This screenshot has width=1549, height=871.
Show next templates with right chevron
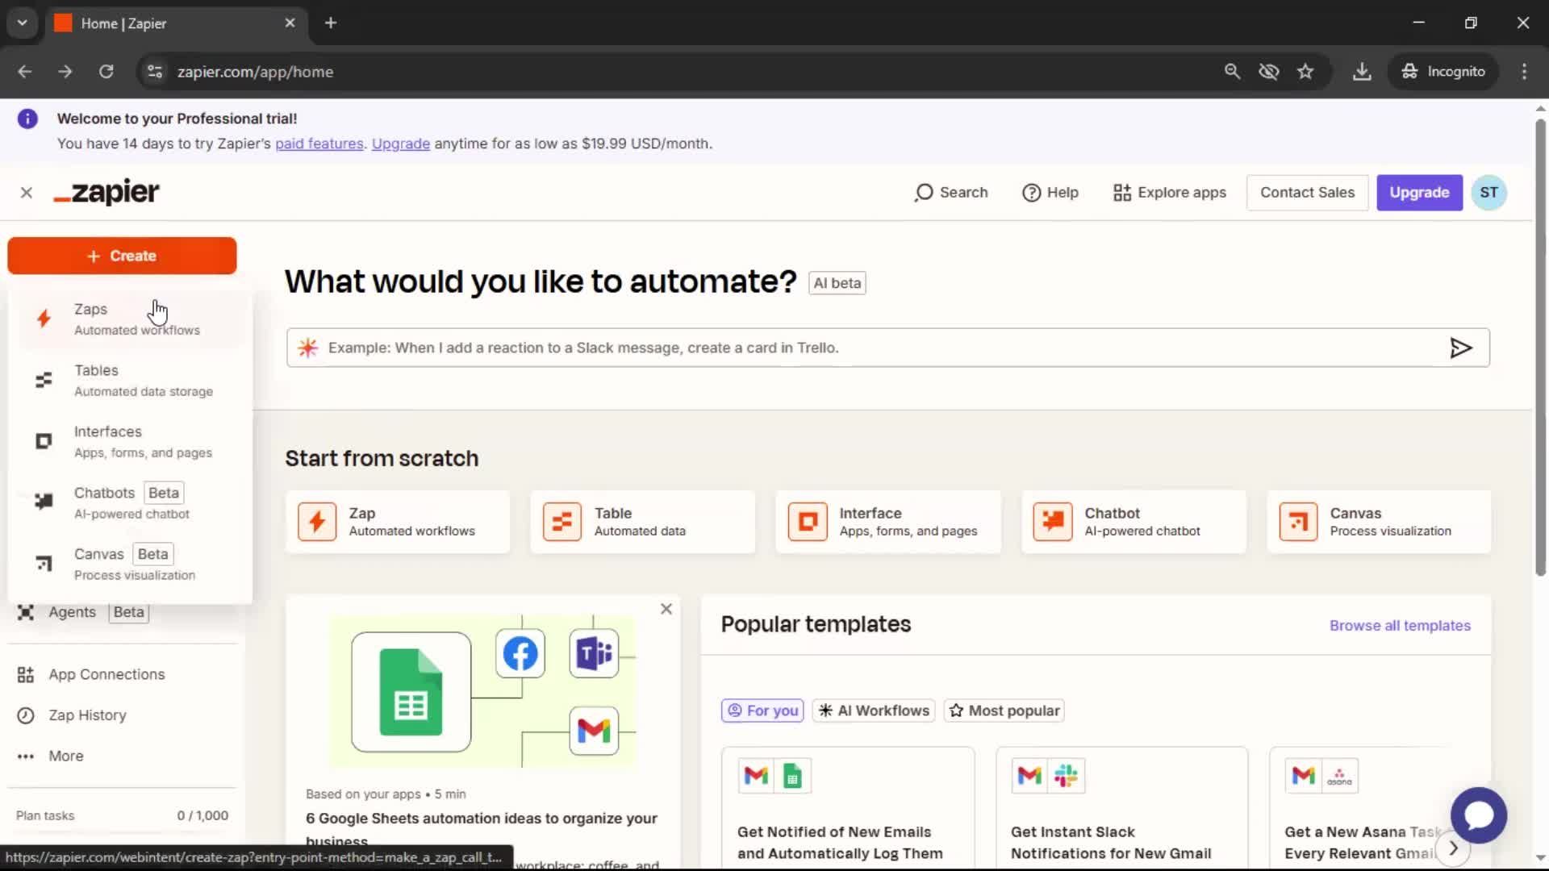1453,848
